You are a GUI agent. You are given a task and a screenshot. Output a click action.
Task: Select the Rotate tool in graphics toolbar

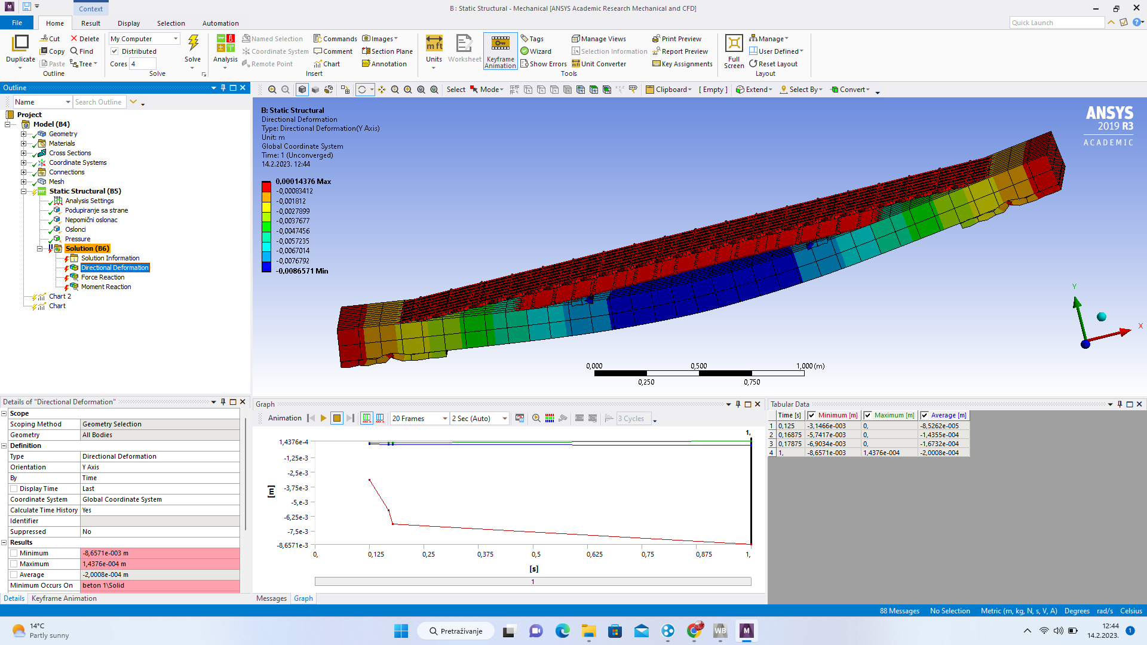pyautogui.click(x=361, y=90)
